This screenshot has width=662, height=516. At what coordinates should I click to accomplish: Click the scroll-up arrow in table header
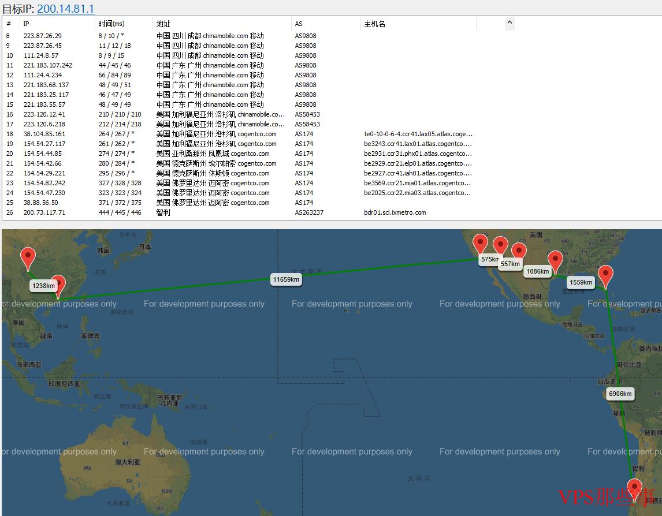[x=509, y=23]
